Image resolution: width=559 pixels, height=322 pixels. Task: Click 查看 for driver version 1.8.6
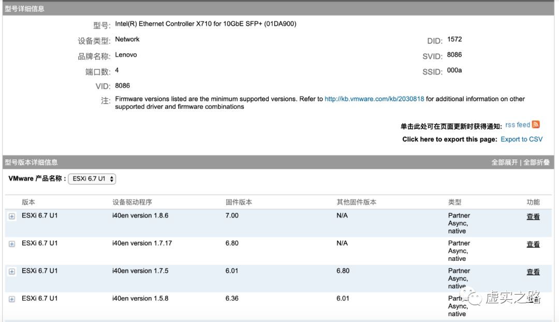click(x=533, y=216)
